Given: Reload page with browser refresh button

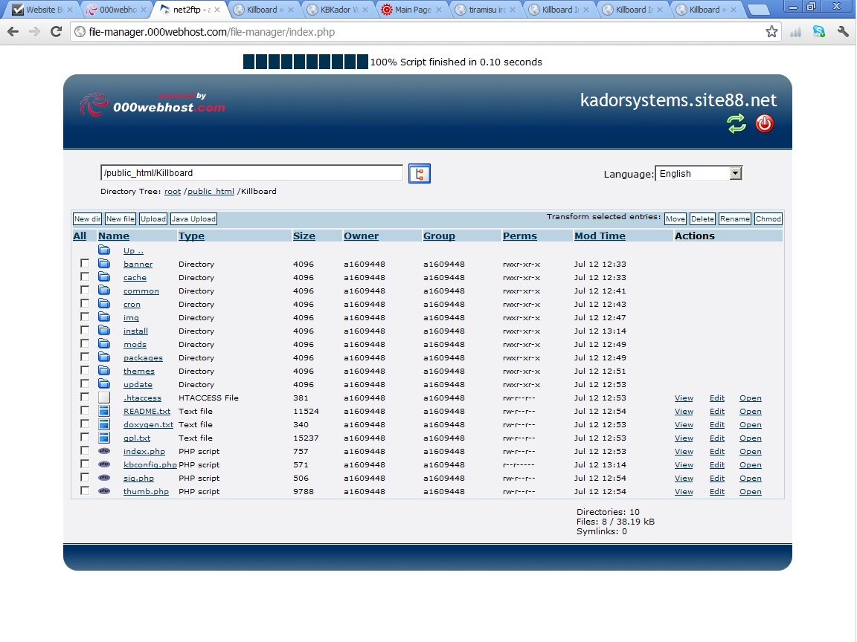Looking at the screenshot, I should (56, 32).
